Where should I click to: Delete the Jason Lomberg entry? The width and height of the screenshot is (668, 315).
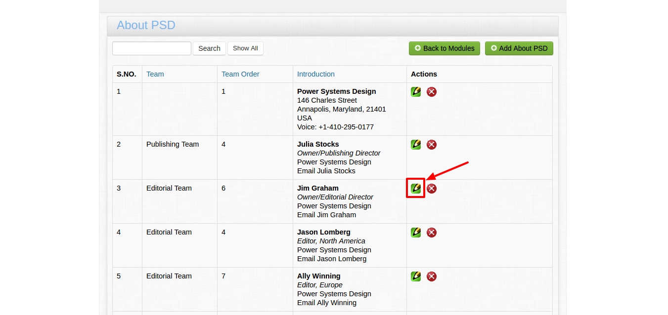[x=432, y=232]
